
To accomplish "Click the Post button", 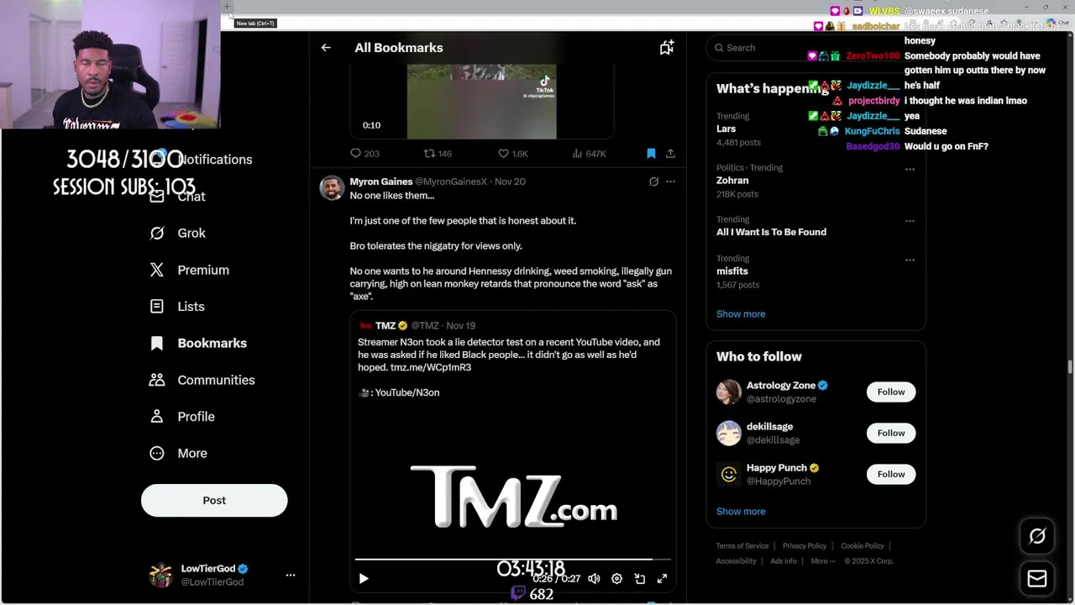I will (x=214, y=500).
